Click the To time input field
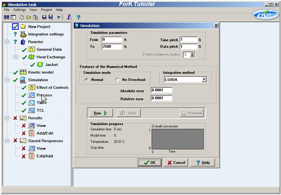 [x=112, y=47]
